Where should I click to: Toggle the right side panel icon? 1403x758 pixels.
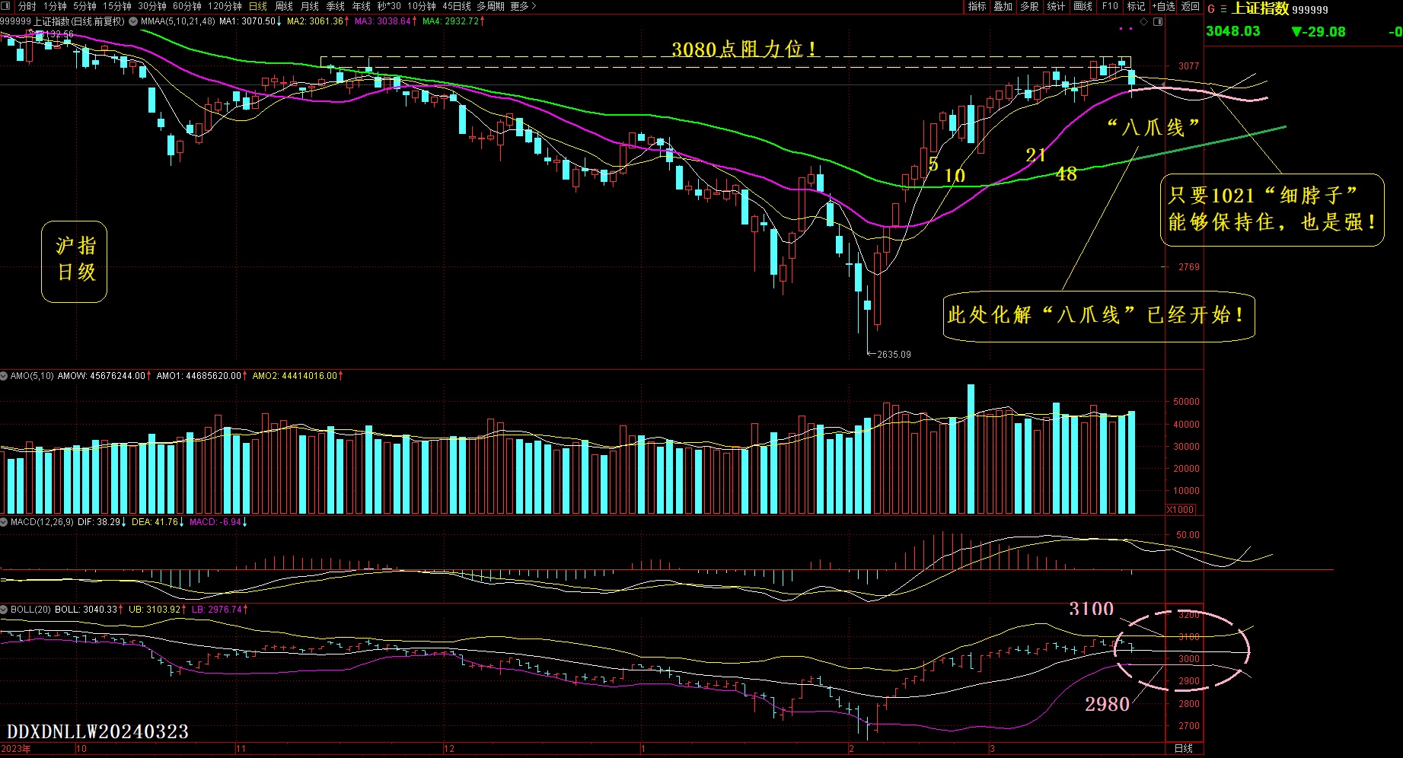1158,21
